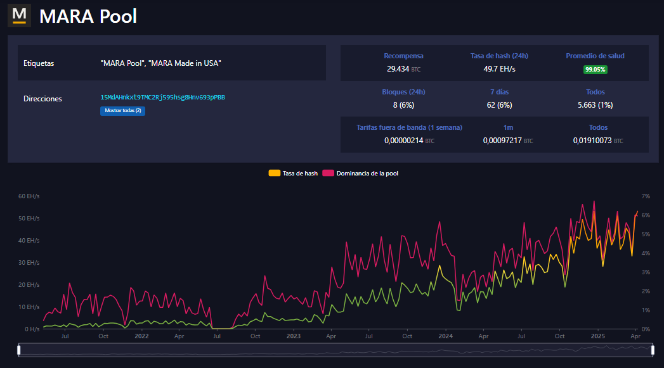Click the MARA Pool page title
The image size is (664, 368).
coord(88,16)
